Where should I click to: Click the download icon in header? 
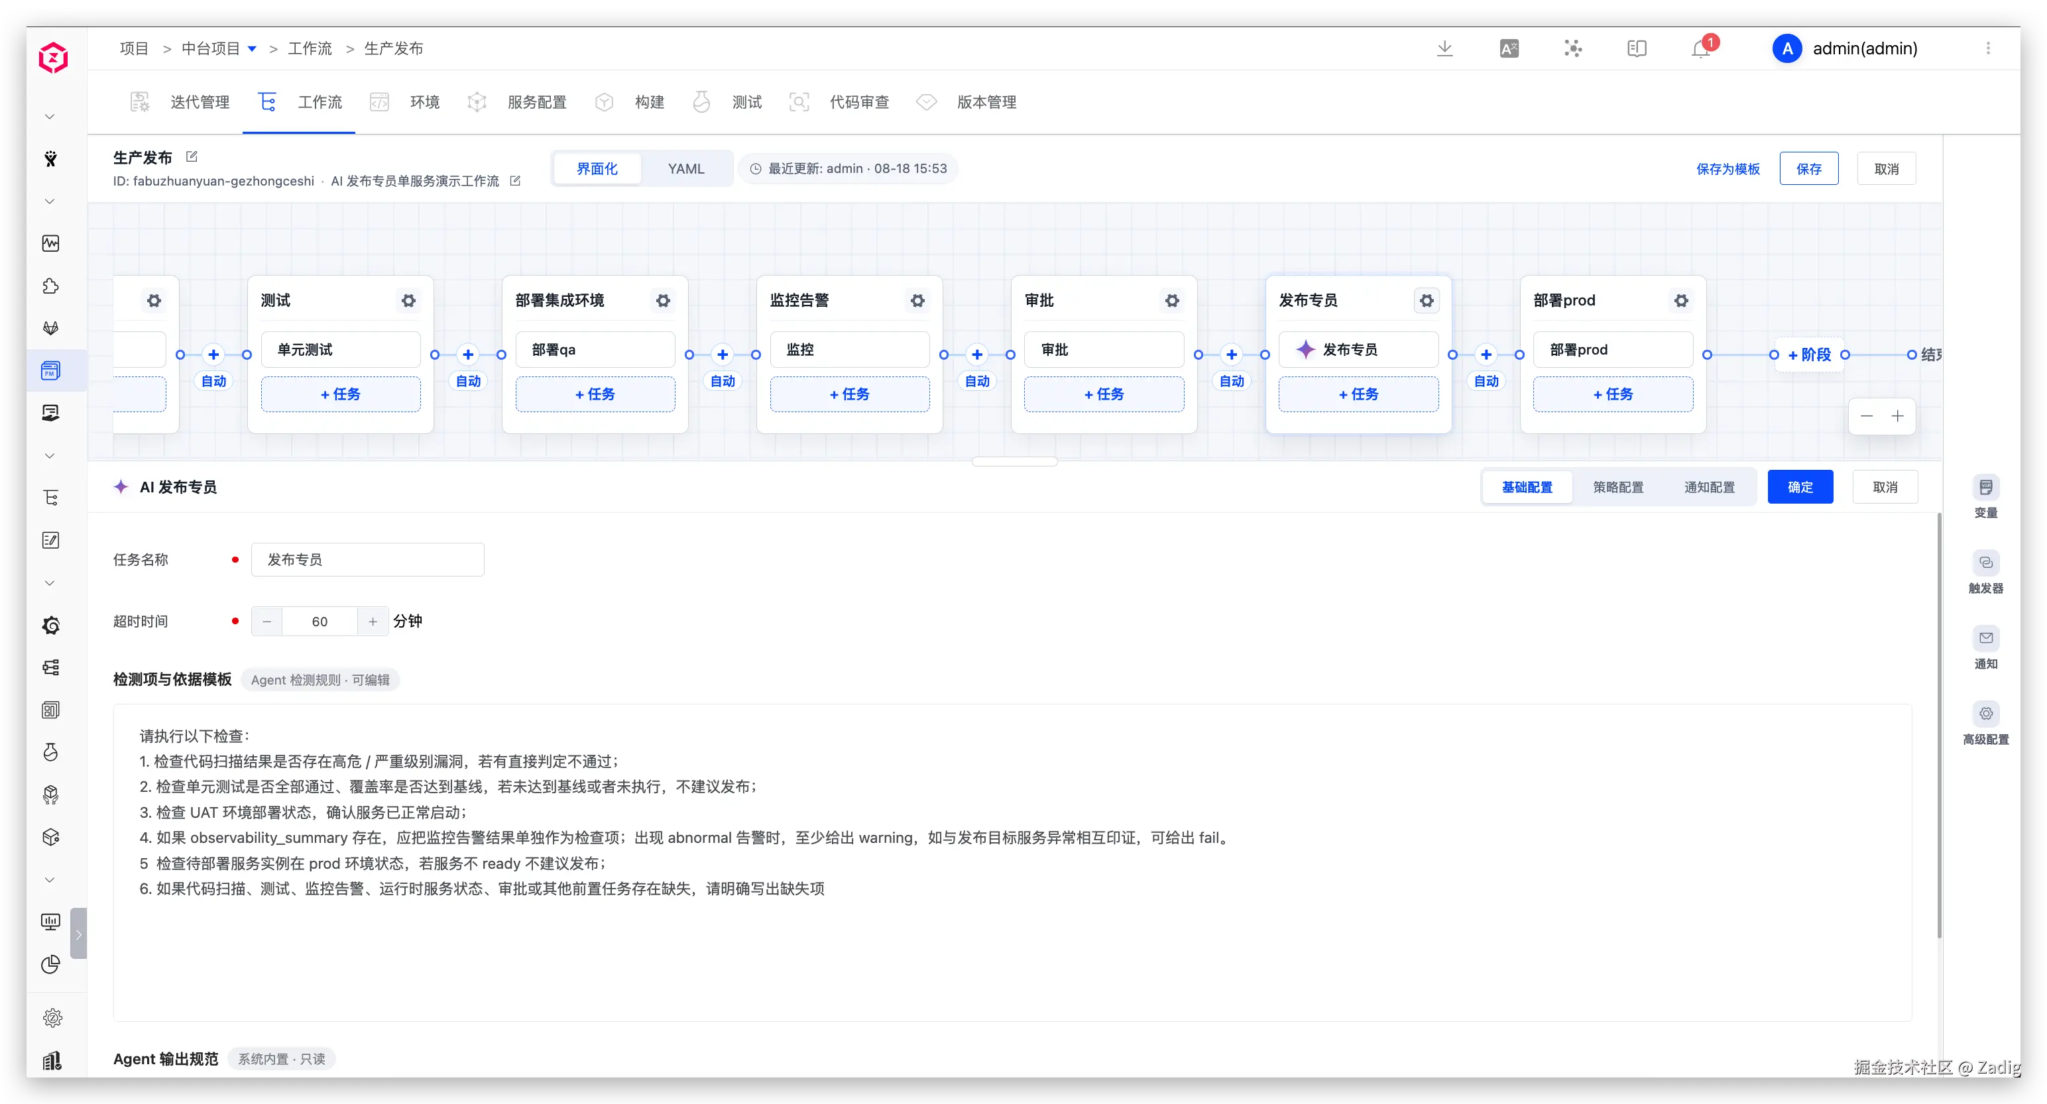tap(1444, 48)
